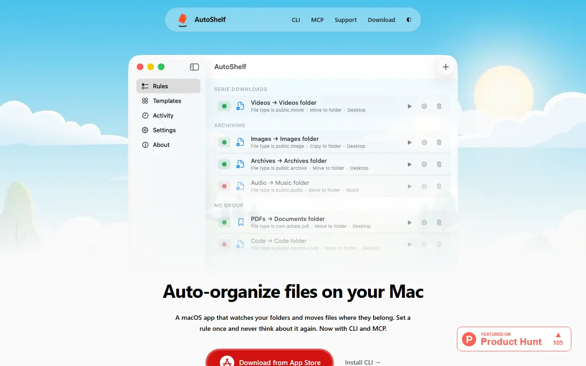Click the bookmark icon of PDFs rule
This screenshot has width=586, height=366.
(241, 222)
